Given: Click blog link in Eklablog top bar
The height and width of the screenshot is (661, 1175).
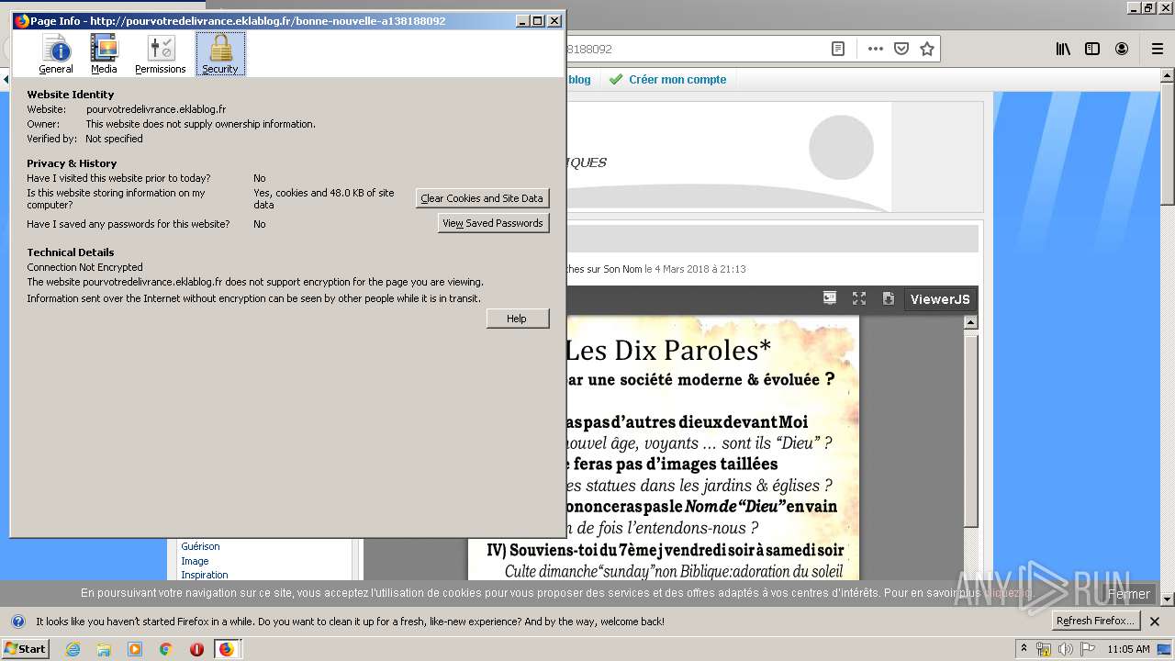Looking at the screenshot, I should click(x=579, y=80).
